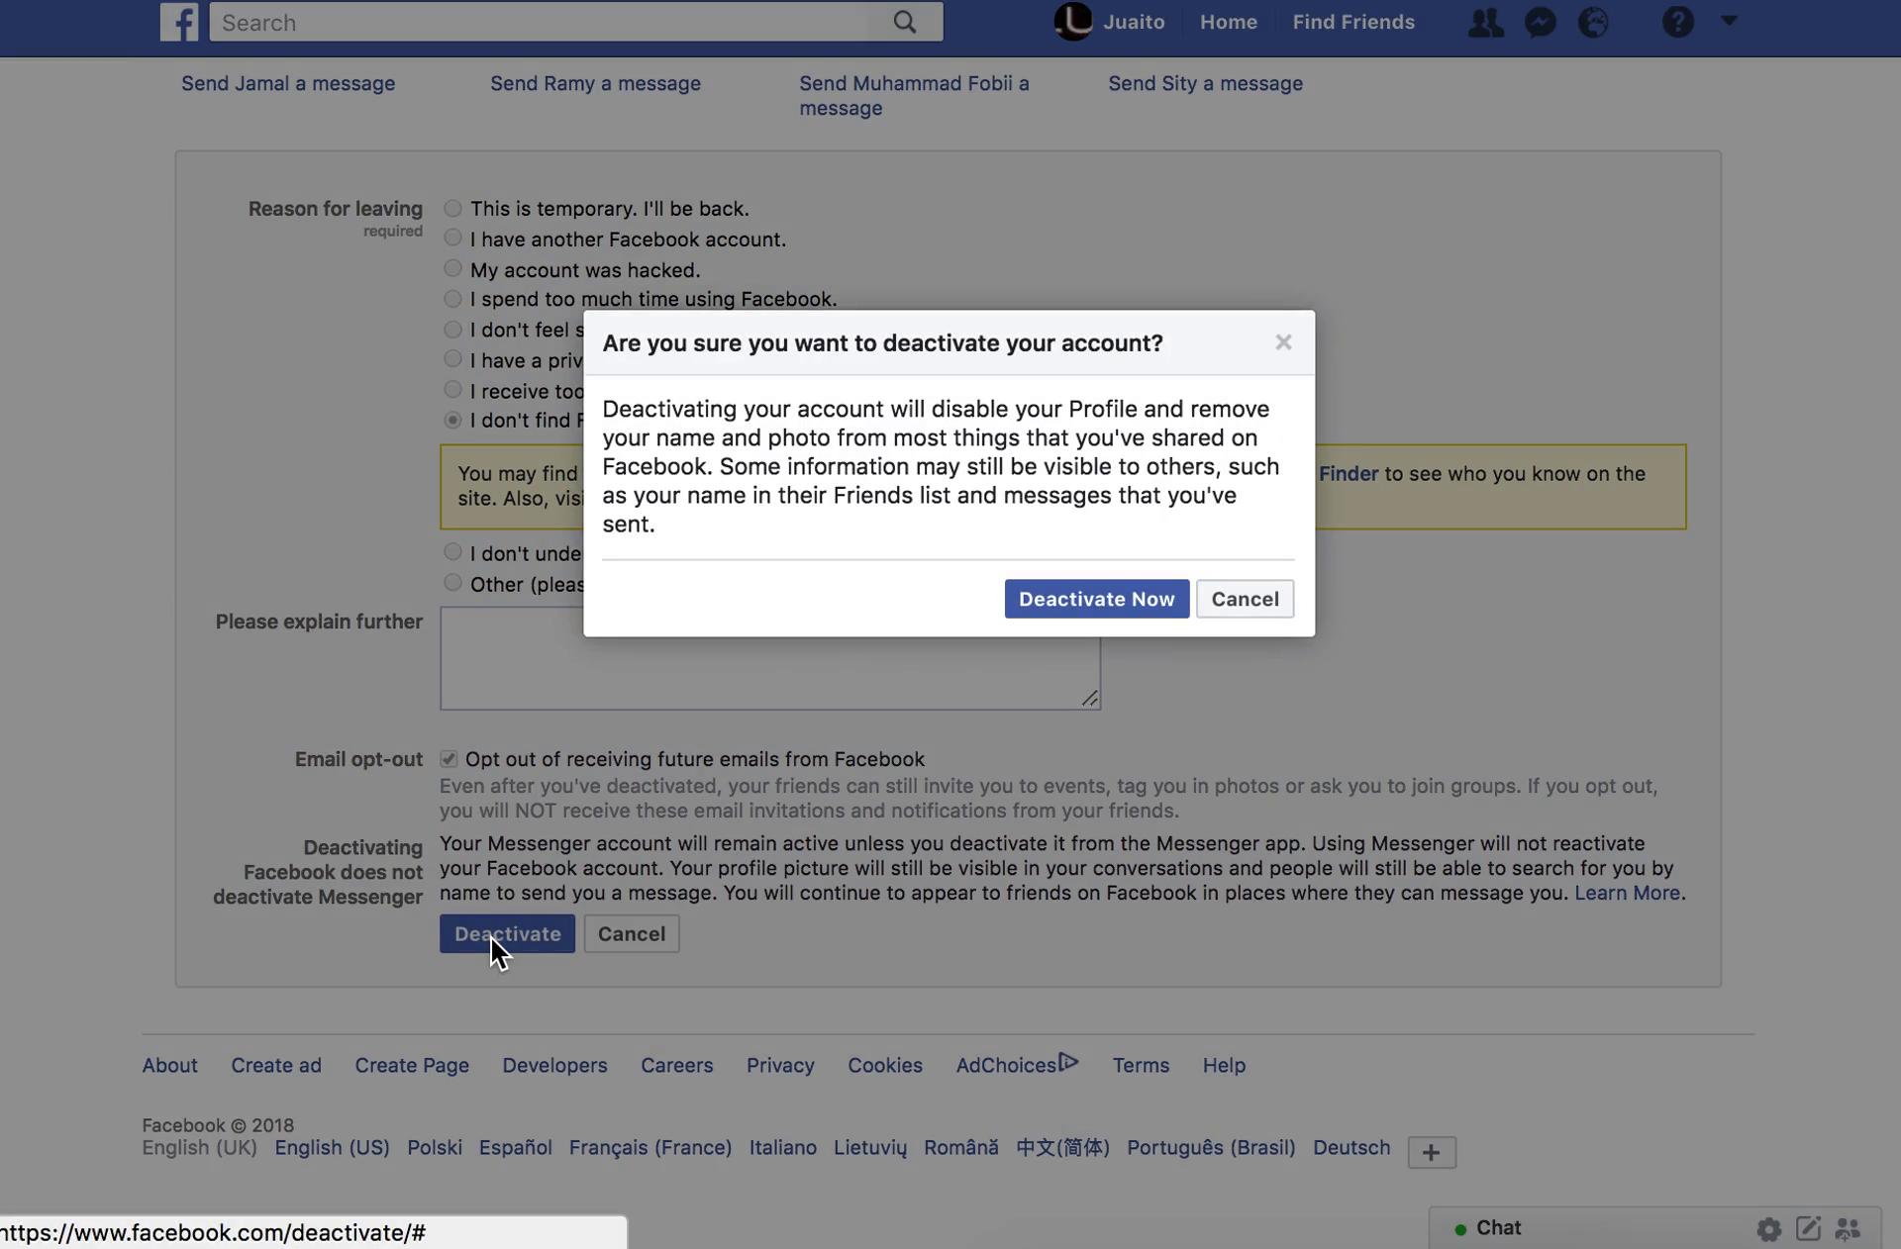Image resolution: width=1901 pixels, height=1249 pixels.
Task: Click Cancel button in dialog
Action: tap(1243, 598)
